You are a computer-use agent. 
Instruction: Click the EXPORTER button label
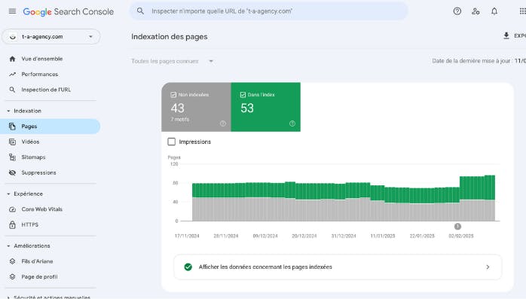click(x=520, y=35)
